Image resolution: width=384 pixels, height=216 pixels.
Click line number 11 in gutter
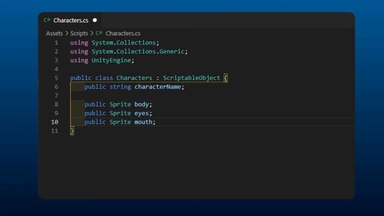55,131
